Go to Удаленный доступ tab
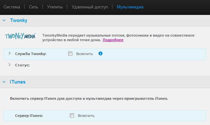Image resolution: width=210 pixels, height=125 pixels. (89, 7)
